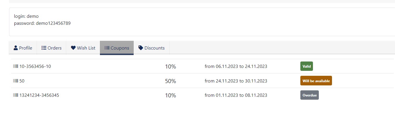Click barcode icon beside coupon 50

pyautogui.click(x=16, y=81)
